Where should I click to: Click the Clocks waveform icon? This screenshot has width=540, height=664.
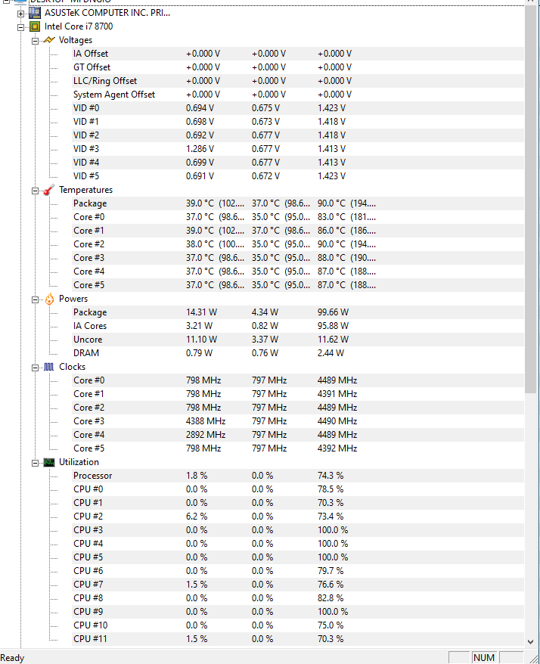[49, 367]
